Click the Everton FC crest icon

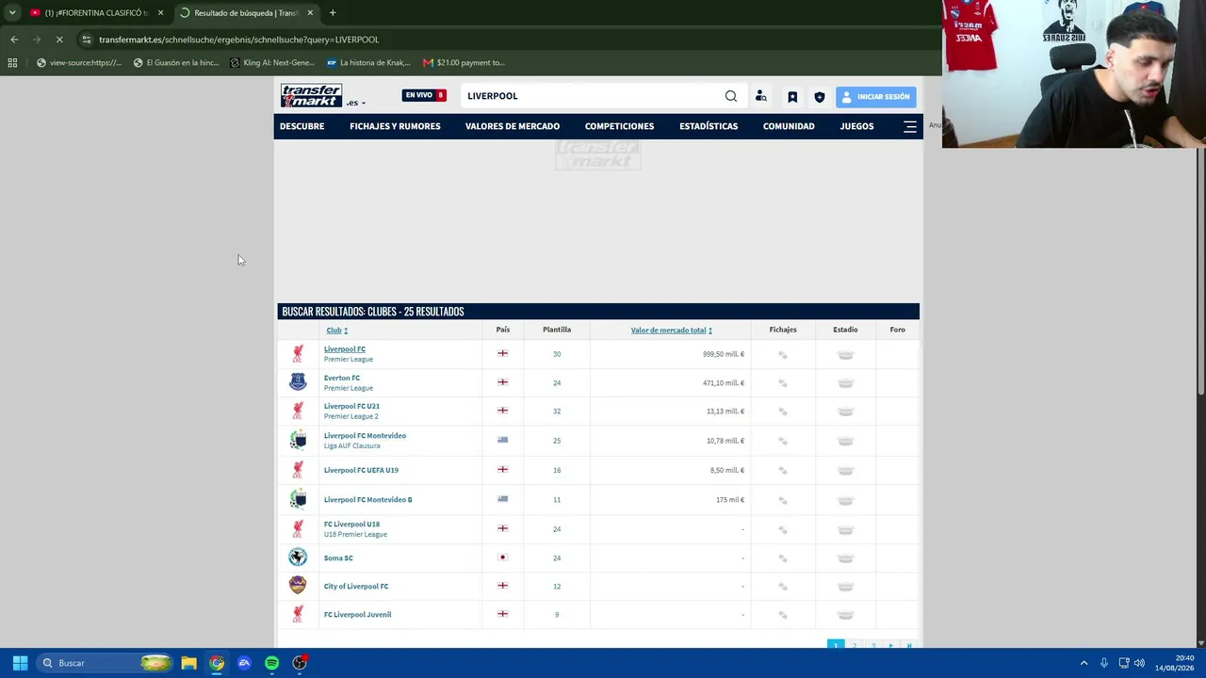[x=298, y=382]
